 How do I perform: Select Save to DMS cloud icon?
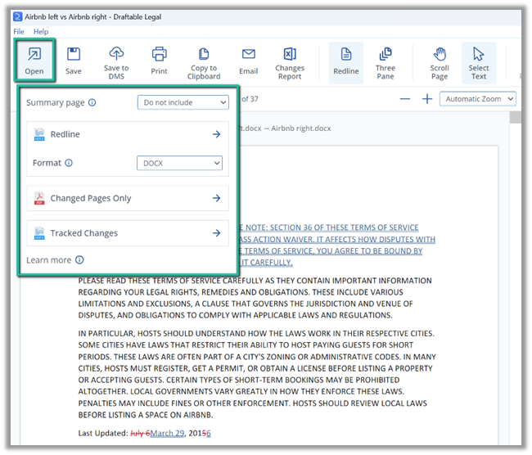tap(116, 53)
